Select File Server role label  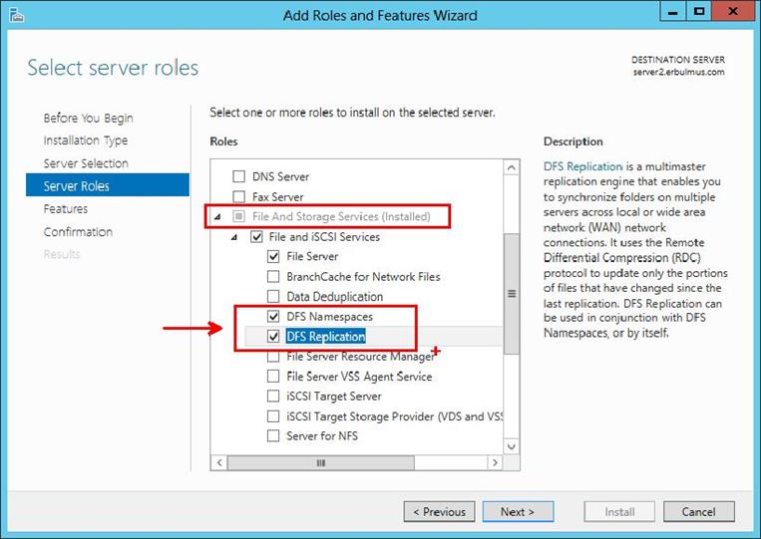click(312, 256)
